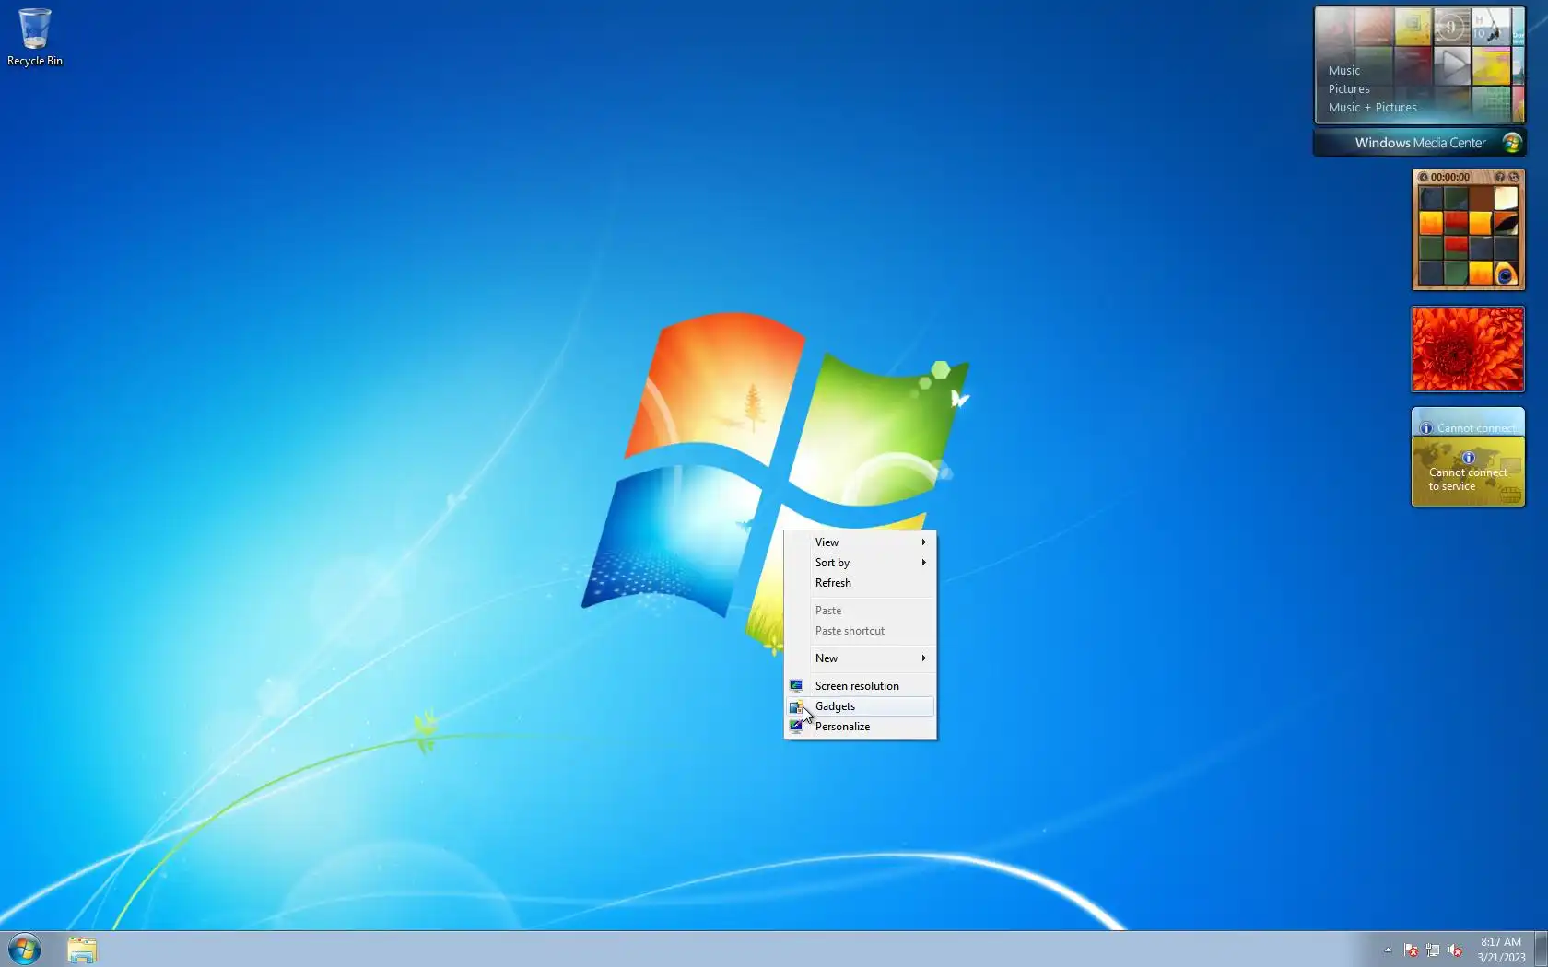Select the Recycle Bin desktop icon
The image size is (1548, 967).
(x=35, y=38)
